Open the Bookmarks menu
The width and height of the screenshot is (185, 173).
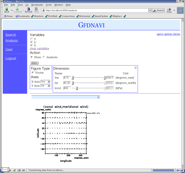coord(37,5)
